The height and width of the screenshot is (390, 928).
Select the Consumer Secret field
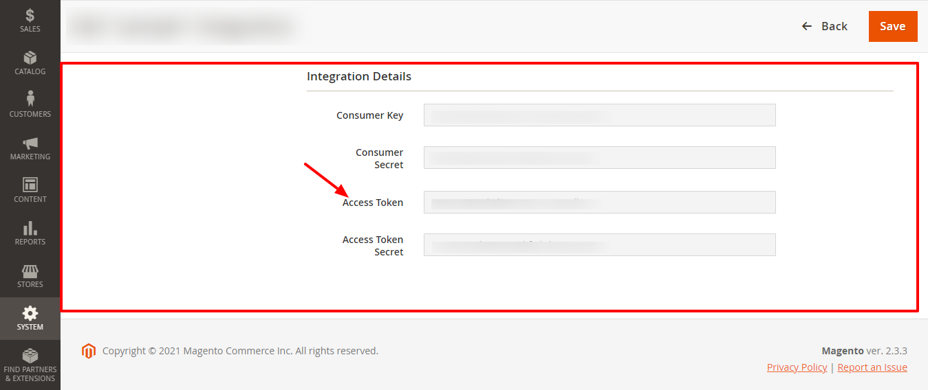(599, 158)
